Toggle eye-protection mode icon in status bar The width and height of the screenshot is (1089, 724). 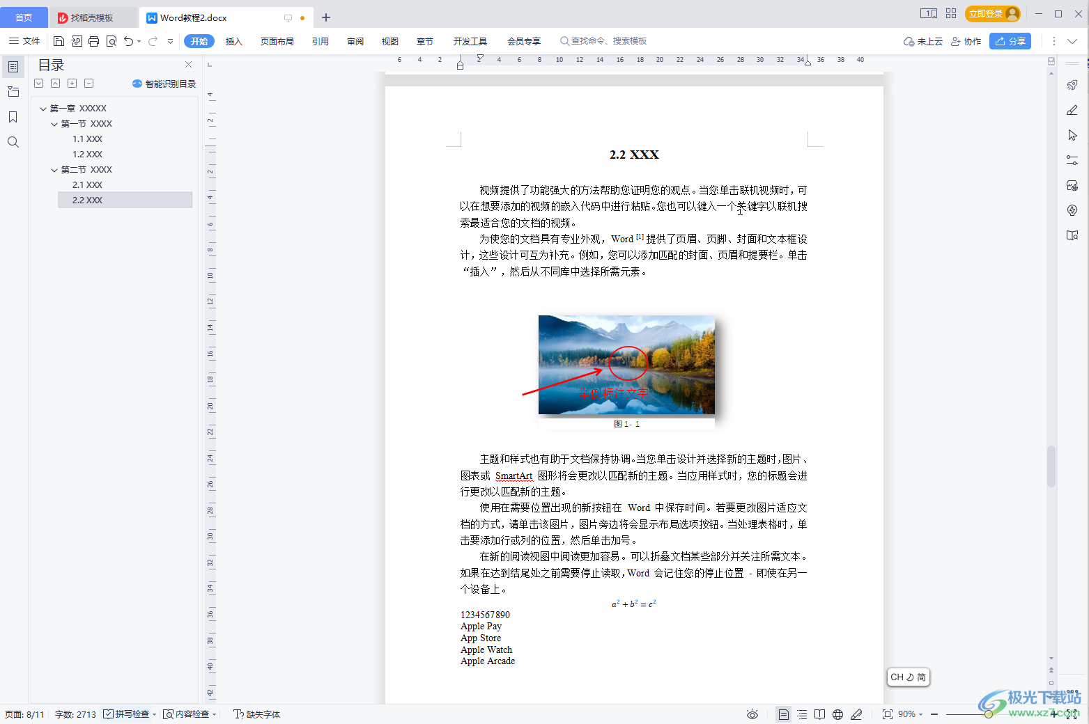point(752,714)
